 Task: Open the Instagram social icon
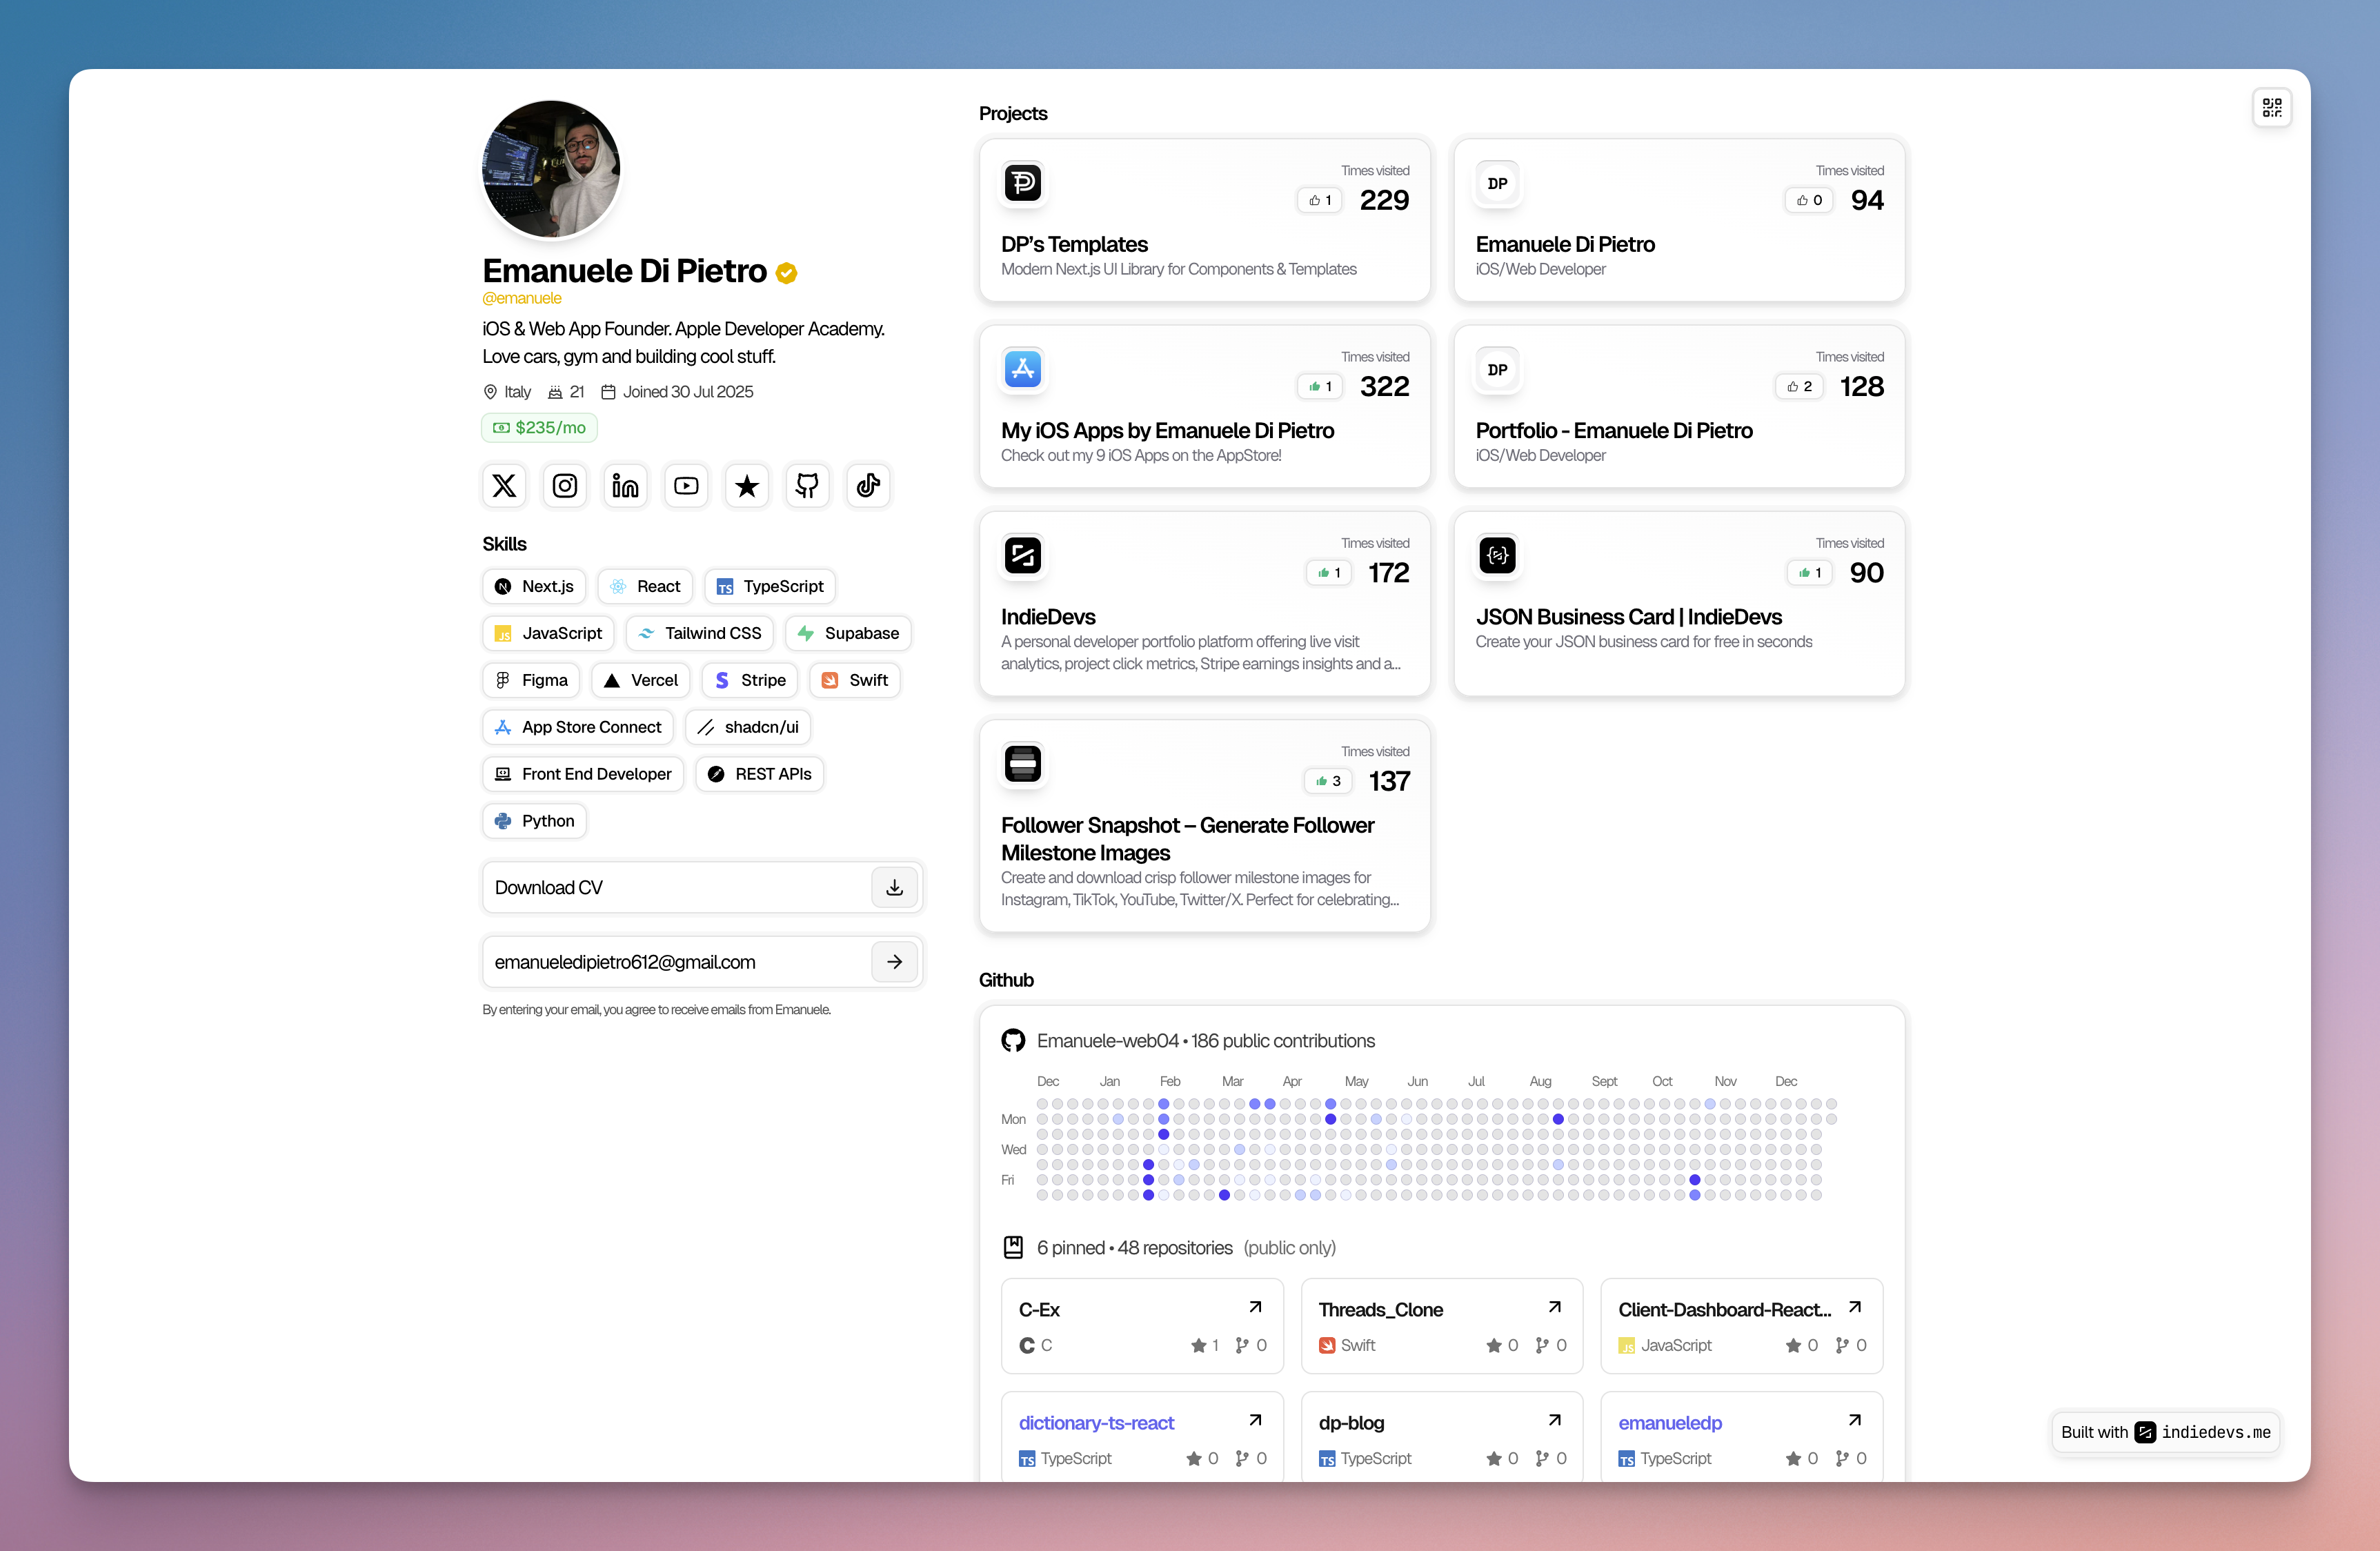coord(564,485)
